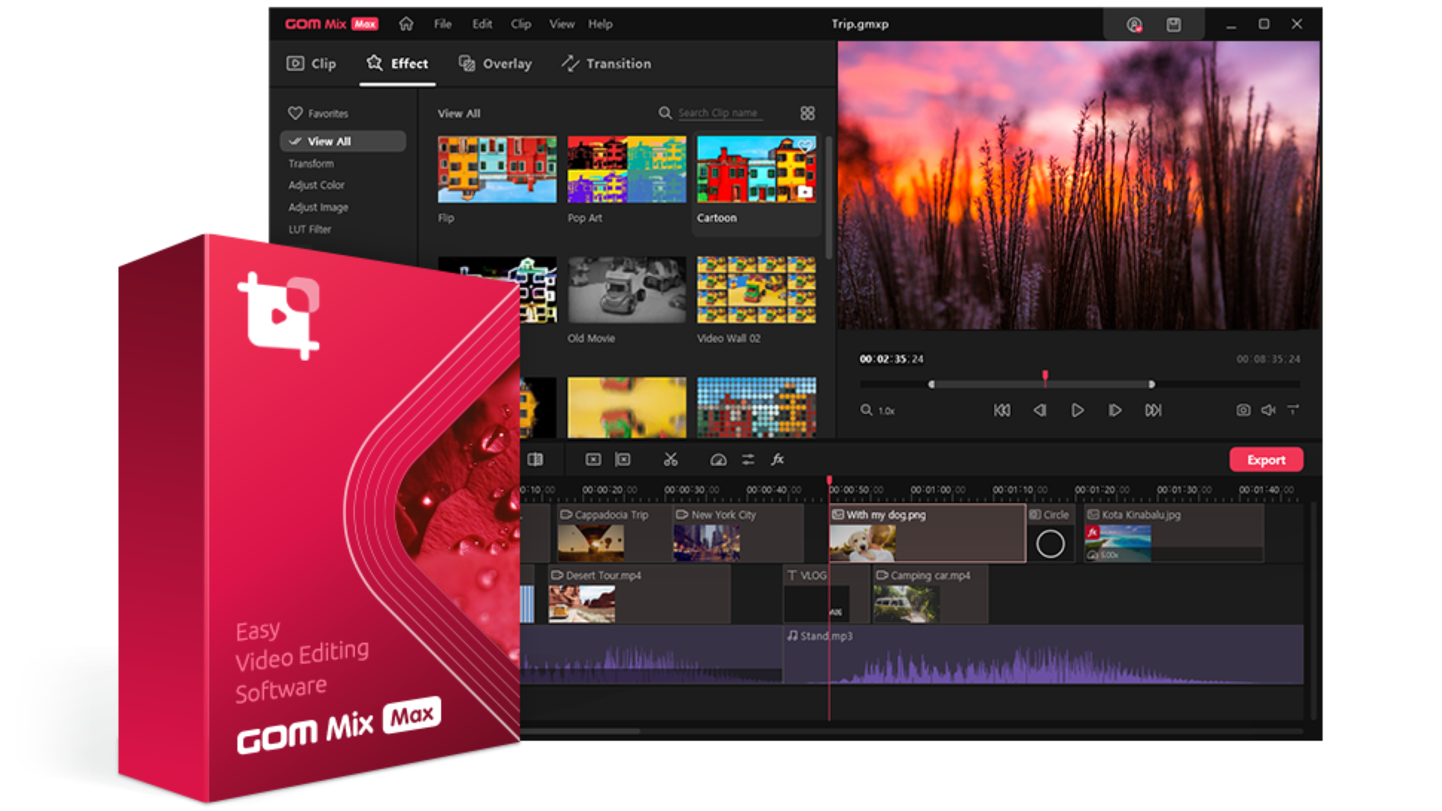Select the Stand.mp3 audio clip
Viewport: 1442px width, 811px height.
click(1042, 654)
